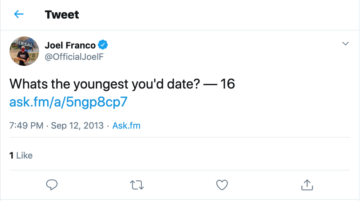Viewport: 362px width, 201px height.
Task: Like the tweet using the heart icon
Action: (x=222, y=185)
